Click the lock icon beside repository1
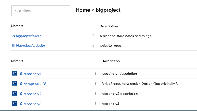The width and height of the screenshot is (197, 111). (21, 74)
